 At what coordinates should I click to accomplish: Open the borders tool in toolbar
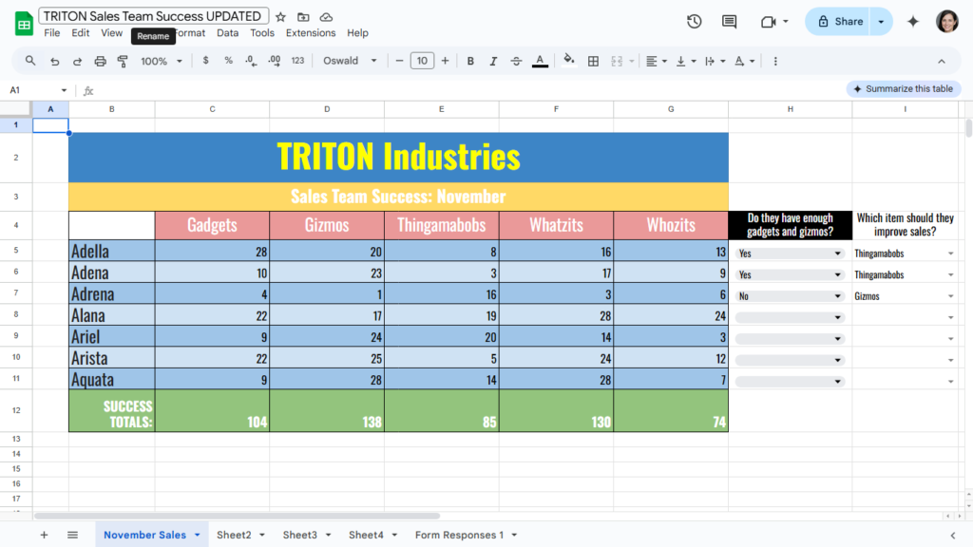(x=593, y=61)
